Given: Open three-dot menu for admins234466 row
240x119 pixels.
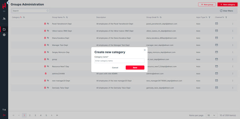Looking at the screenshot, I should pyautogui.click(x=233, y=74).
